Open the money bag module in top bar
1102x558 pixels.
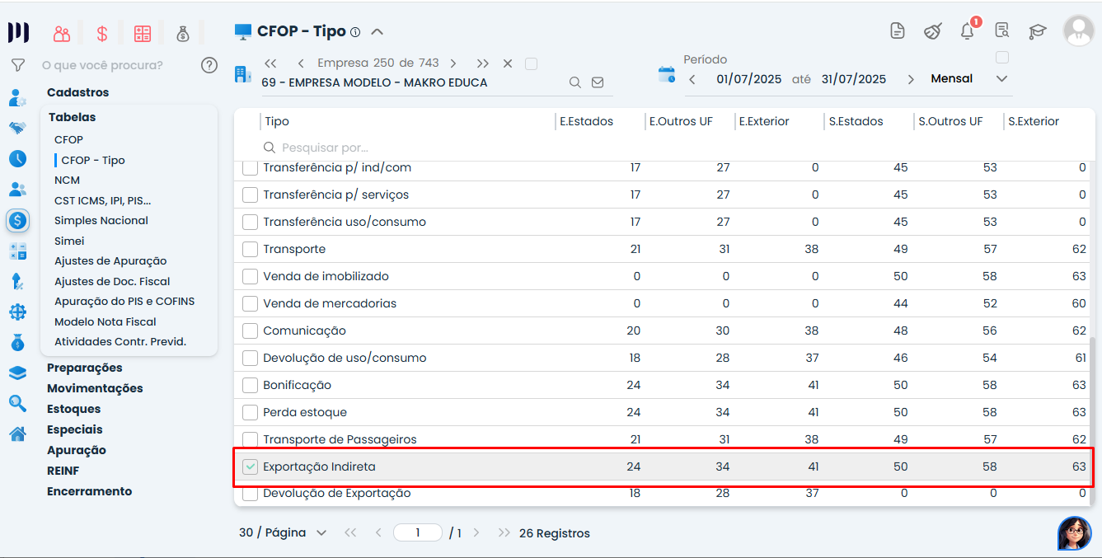183,34
